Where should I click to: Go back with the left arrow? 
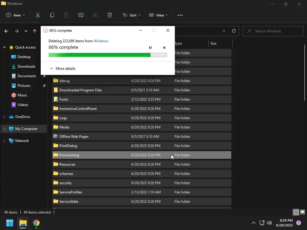pyautogui.click(x=6, y=31)
